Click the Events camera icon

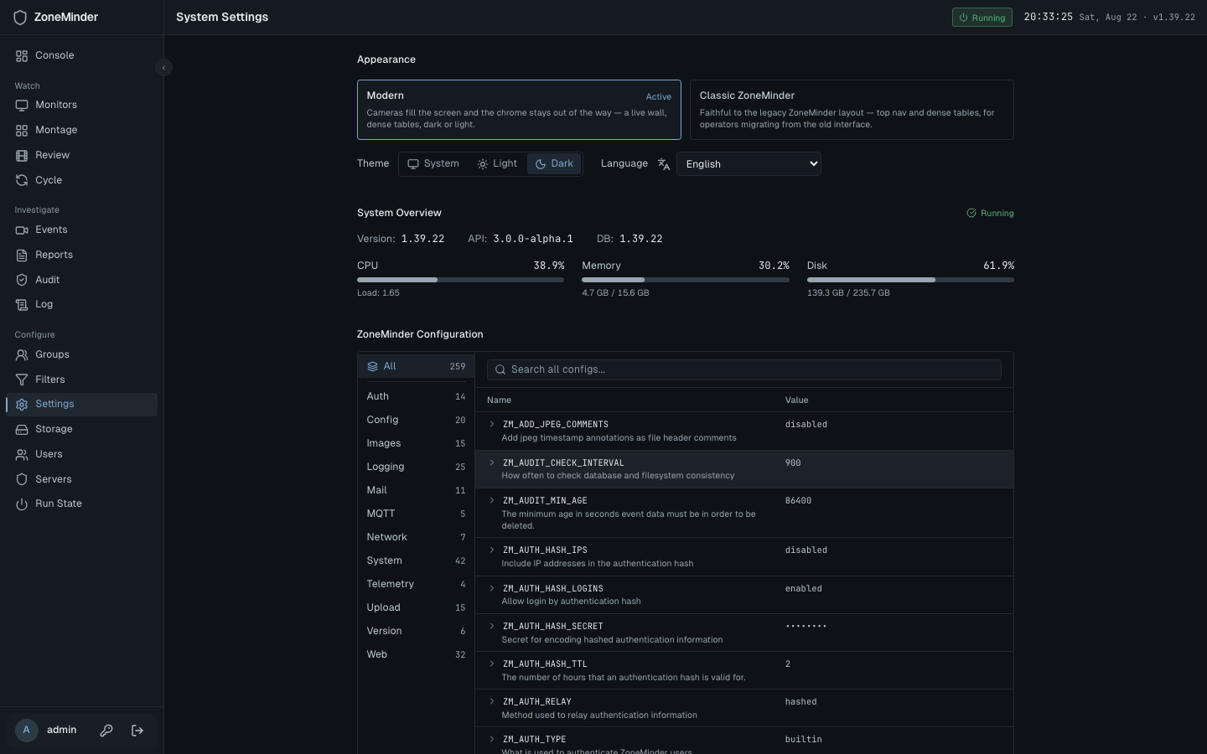(22, 230)
